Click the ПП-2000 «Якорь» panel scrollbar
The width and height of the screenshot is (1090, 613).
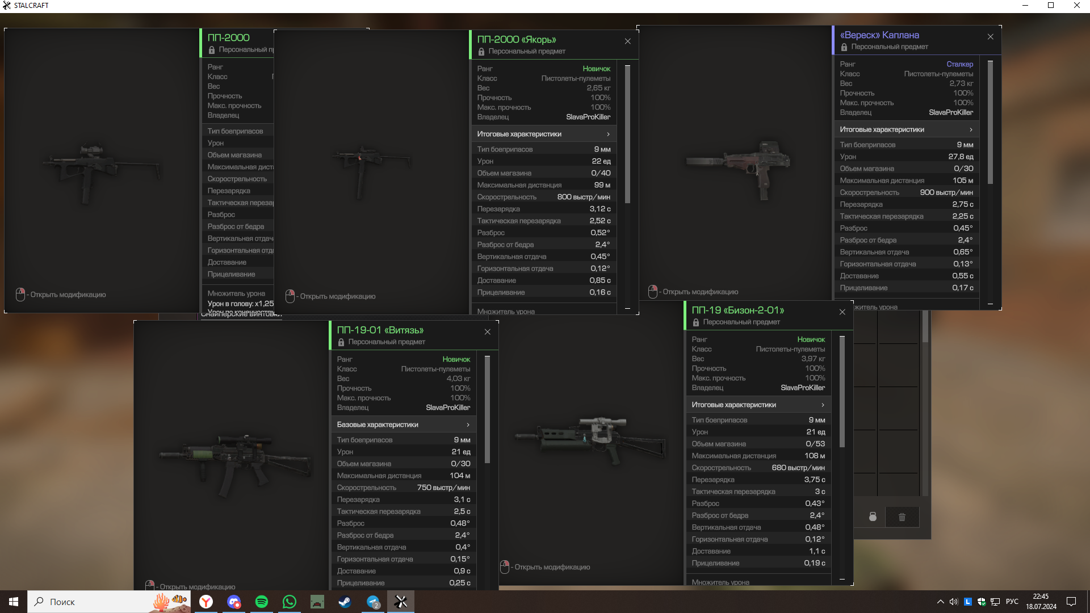[x=627, y=134]
